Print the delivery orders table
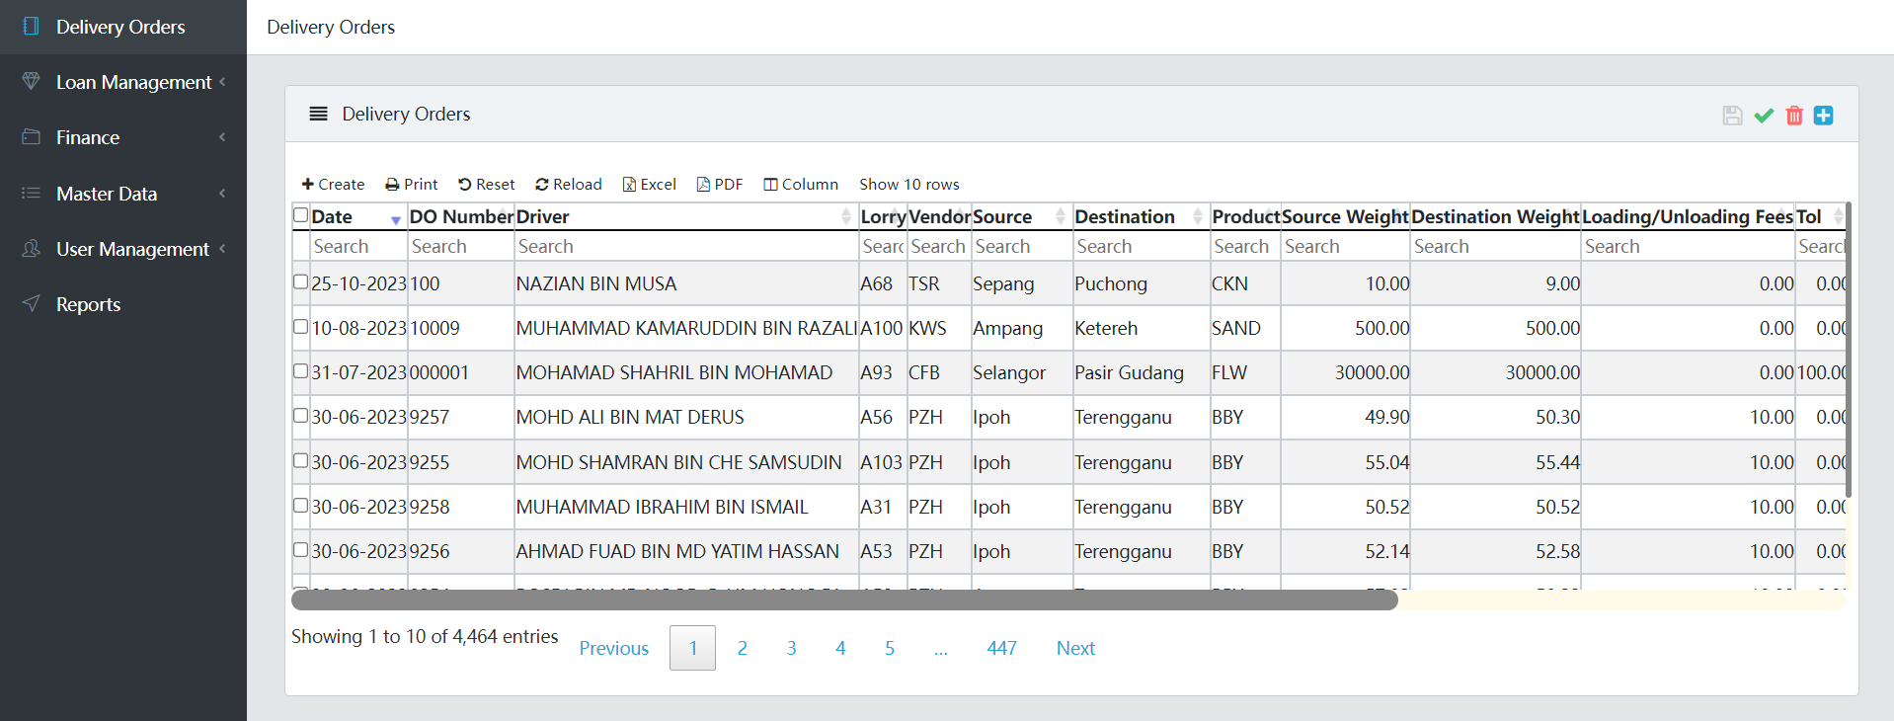1894x721 pixels. 411,185
